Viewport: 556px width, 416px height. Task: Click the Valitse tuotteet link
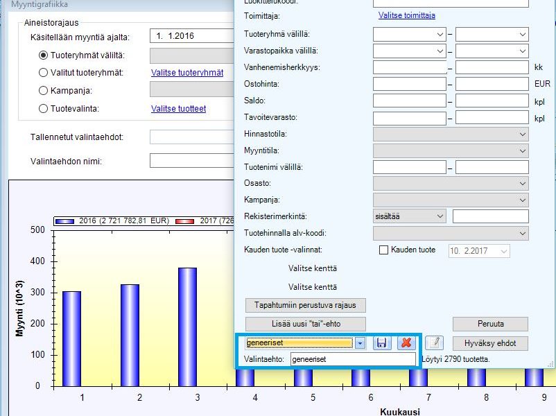[x=178, y=109]
